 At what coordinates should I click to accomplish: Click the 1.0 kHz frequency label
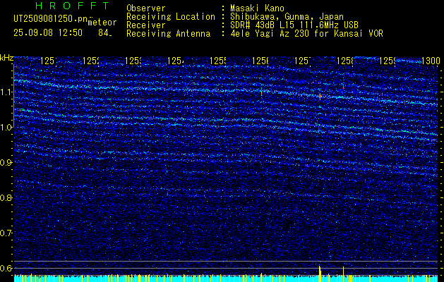[x=6, y=128]
